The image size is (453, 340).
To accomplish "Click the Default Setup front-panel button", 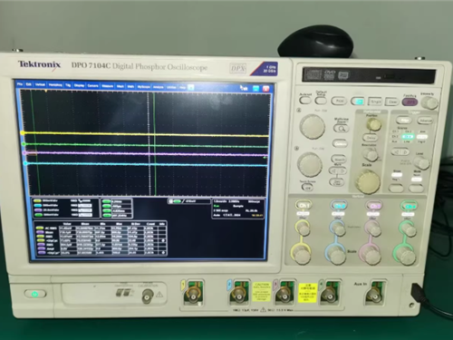I will click(321, 100).
